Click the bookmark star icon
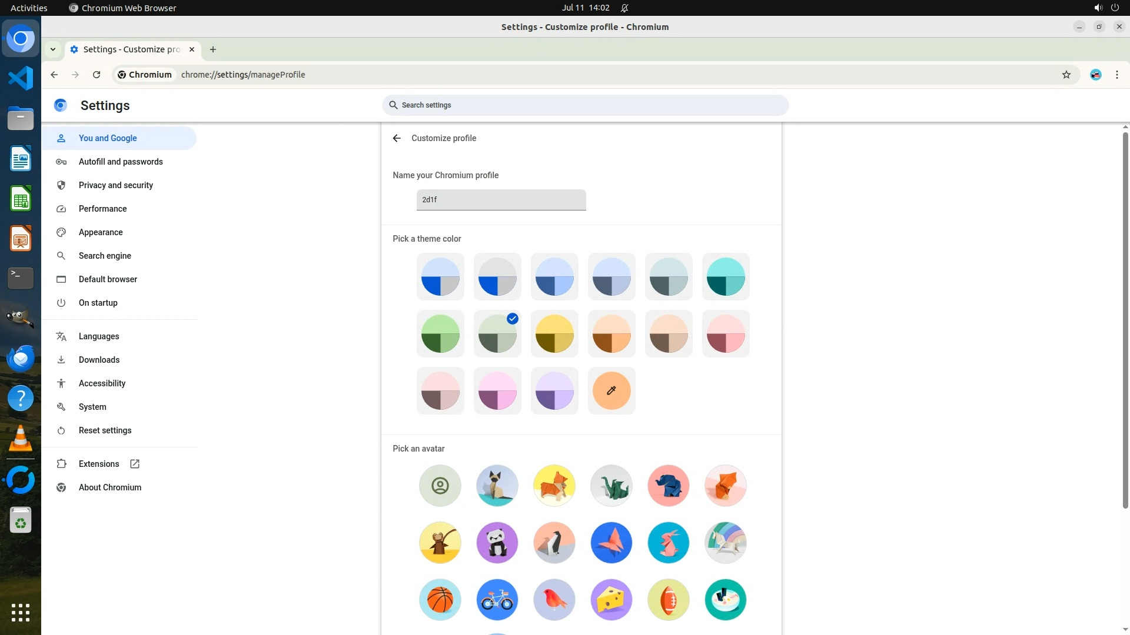 click(x=1066, y=75)
